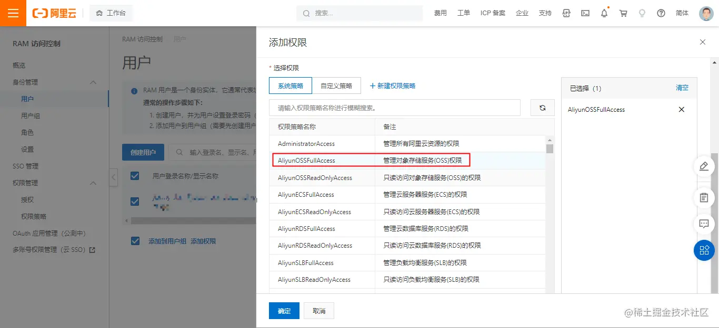Screen dimensions: 719x328
Task: Click the 添加到用户组 link
Action: coord(167,241)
